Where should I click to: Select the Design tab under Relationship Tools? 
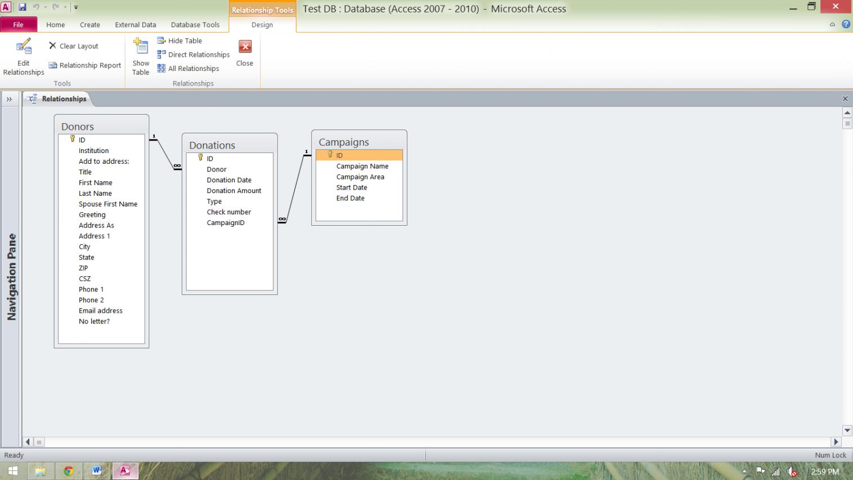coord(262,25)
